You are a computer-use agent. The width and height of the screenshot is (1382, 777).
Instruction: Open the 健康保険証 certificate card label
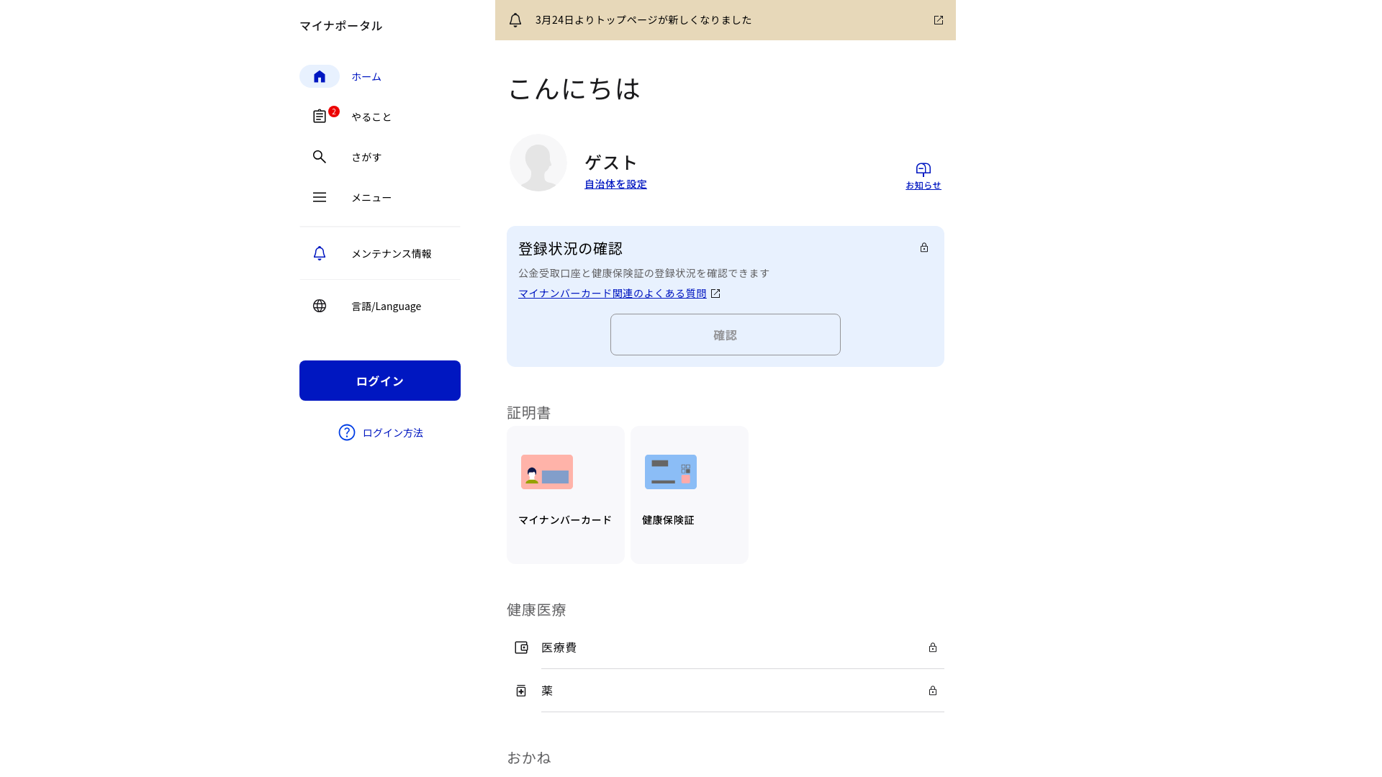(x=668, y=520)
